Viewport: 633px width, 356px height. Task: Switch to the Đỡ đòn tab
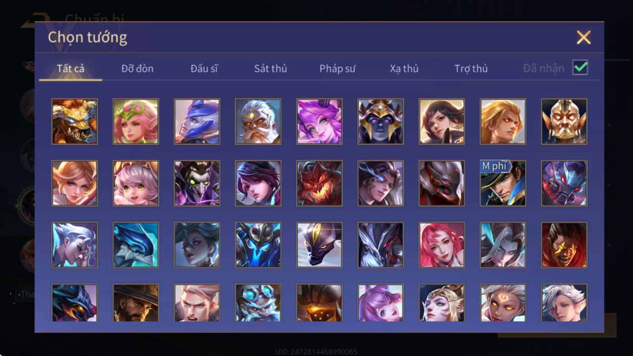pyautogui.click(x=137, y=68)
